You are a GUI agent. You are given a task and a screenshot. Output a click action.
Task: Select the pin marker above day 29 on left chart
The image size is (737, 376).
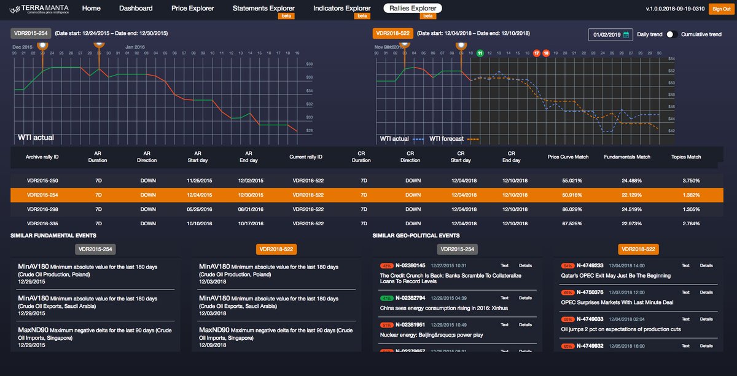pyautogui.click(x=99, y=45)
